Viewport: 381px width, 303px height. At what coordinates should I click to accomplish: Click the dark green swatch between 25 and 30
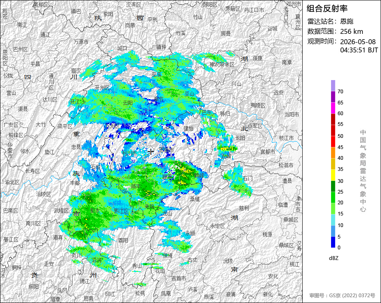333,186
